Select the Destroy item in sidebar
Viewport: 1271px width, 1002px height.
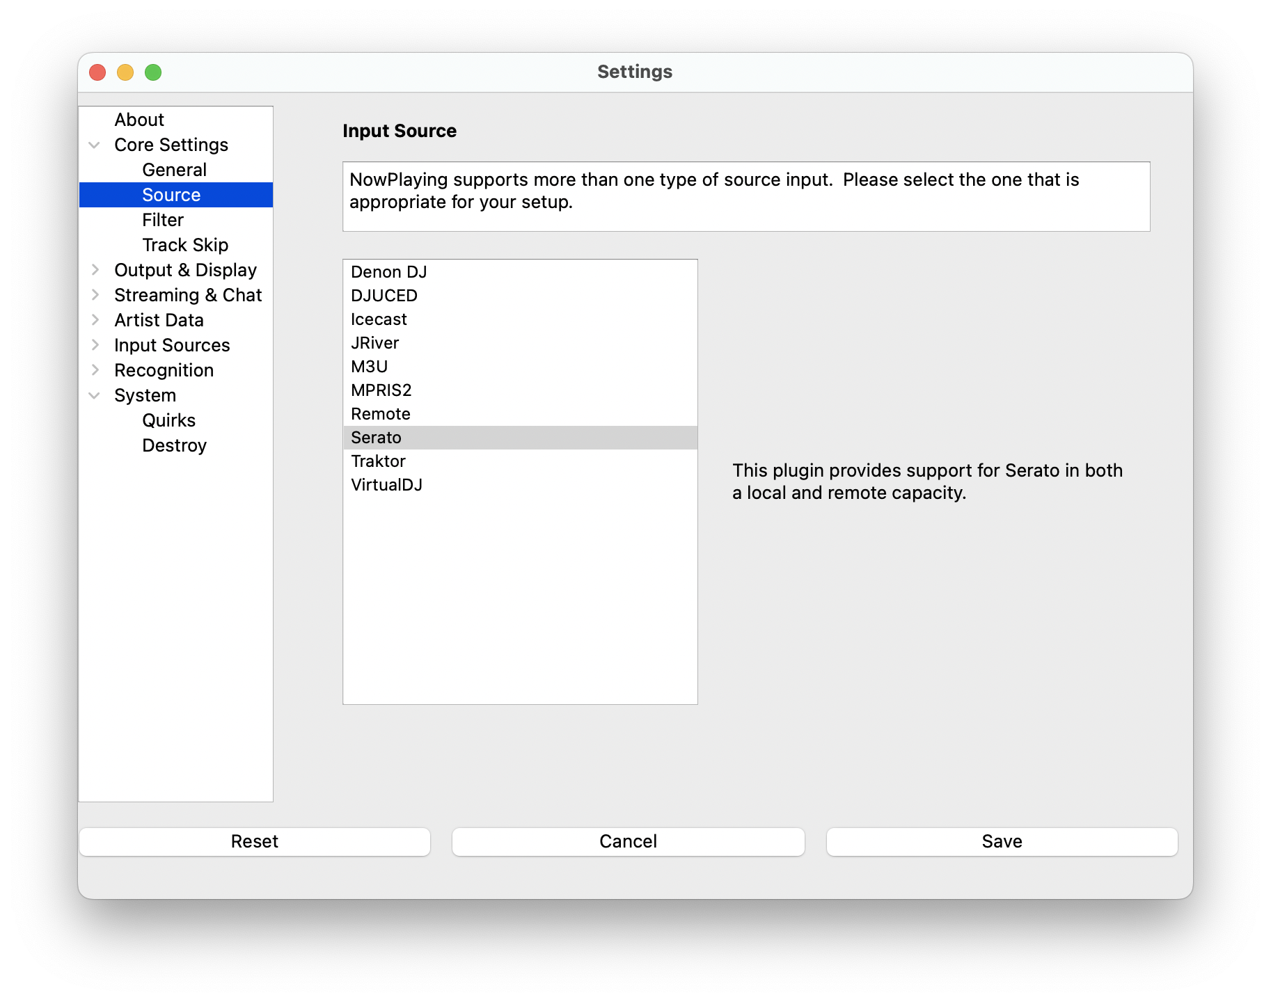click(x=174, y=445)
